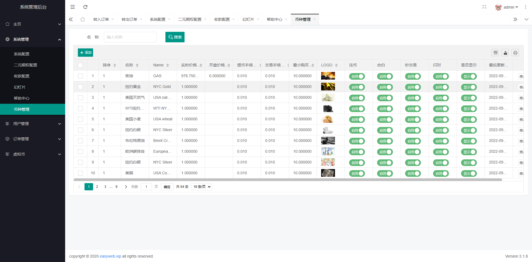Open the 帮助中心 tab
Image resolution: width=532 pixels, height=262 pixels.
click(x=274, y=19)
